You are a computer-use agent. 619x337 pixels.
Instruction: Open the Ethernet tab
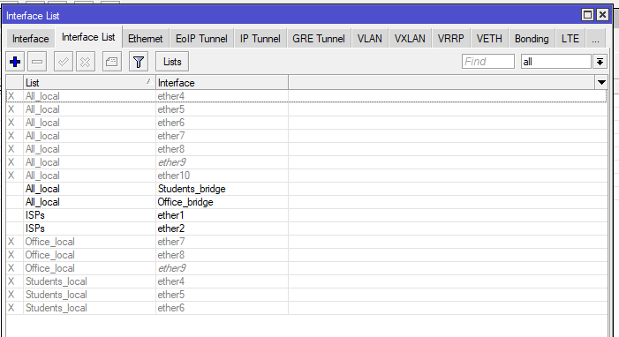pos(146,39)
